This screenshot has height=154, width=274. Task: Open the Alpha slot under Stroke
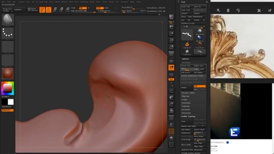(x=8, y=47)
